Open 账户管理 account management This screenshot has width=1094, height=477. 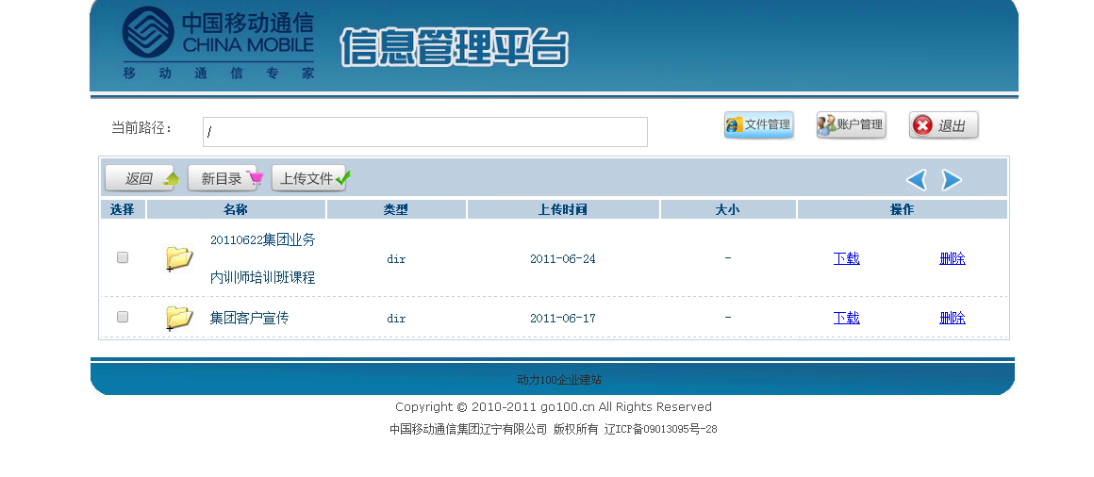[x=852, y=124]
